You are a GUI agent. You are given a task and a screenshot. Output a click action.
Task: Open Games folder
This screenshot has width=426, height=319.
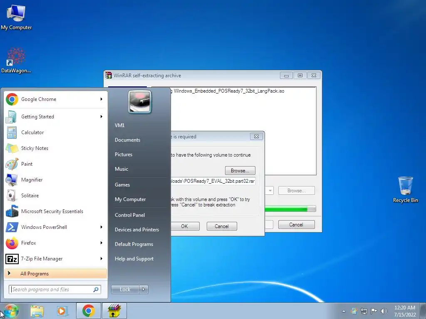point(122,185)
